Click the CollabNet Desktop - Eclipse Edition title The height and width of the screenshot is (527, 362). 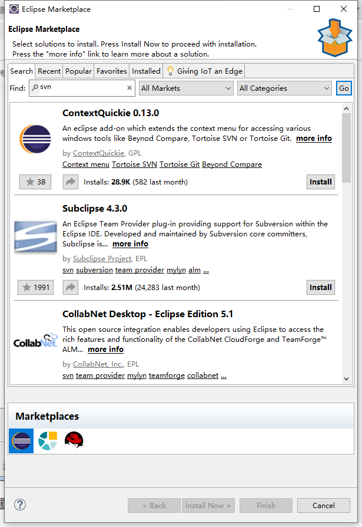tap(148, 314)
